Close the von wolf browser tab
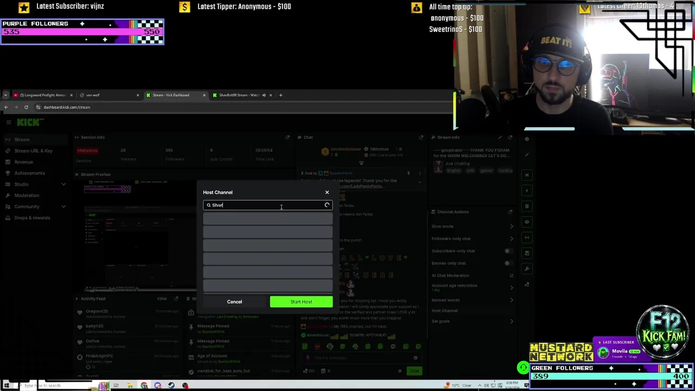 137,95
